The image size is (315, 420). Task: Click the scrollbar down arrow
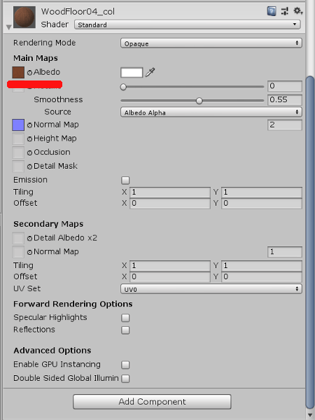[x=310, y=415]
